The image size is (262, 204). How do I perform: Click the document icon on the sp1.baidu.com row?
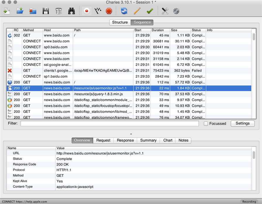pyautogui.click(x=10, y=76)
